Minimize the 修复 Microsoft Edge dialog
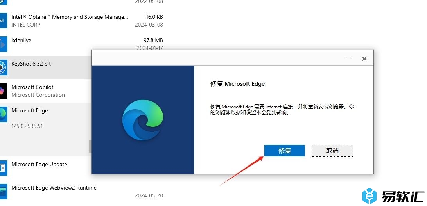Screen dimensions: 427x206 349,59
